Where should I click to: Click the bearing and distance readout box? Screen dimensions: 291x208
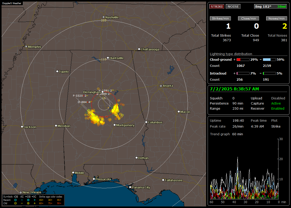(270, 6)
